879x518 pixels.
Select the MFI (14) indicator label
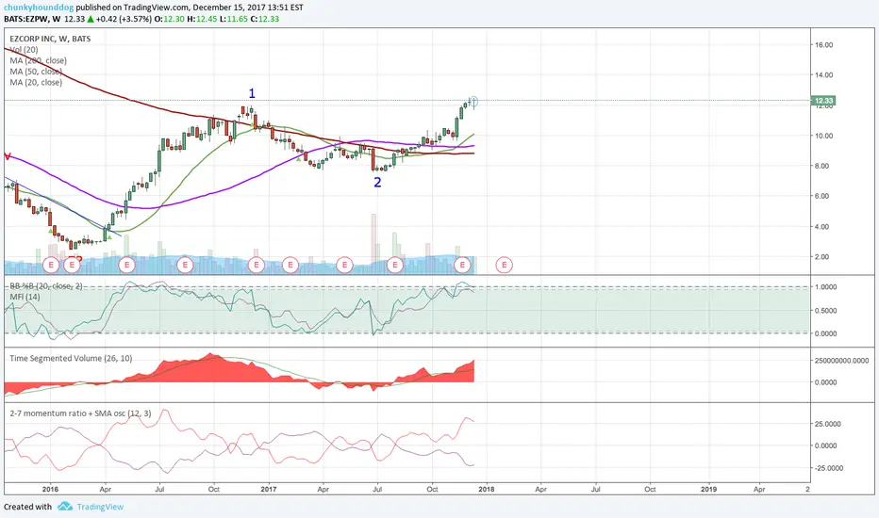tap(25, 297)
